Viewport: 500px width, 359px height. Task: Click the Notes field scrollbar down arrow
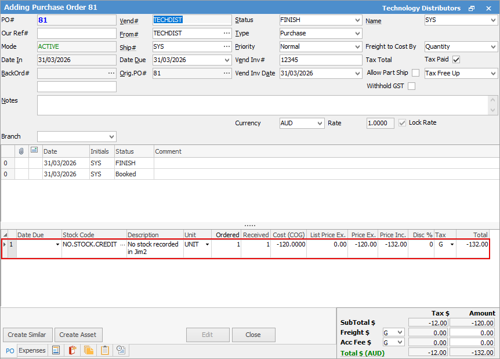[x=494, y=110]
